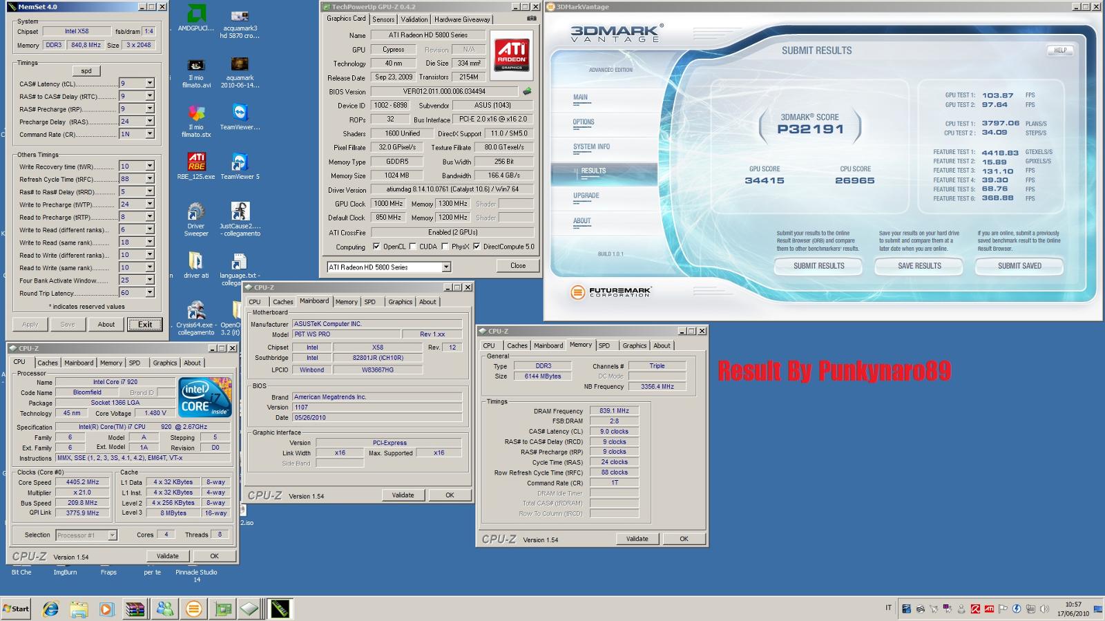Click the taskbar clock showing 10:57

pos(1073,609)
